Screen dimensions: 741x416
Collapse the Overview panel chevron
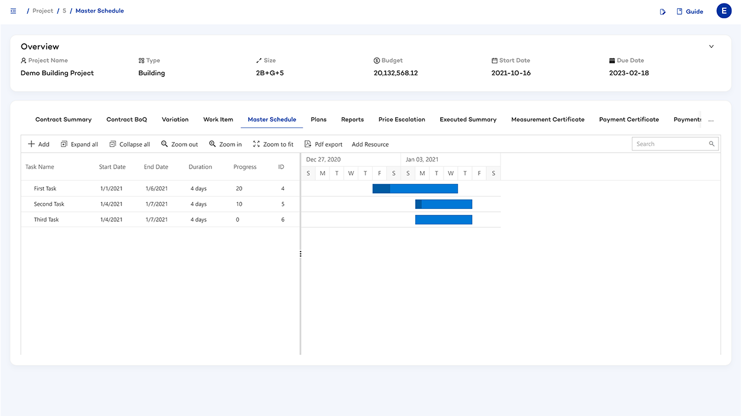pos(711,47)
